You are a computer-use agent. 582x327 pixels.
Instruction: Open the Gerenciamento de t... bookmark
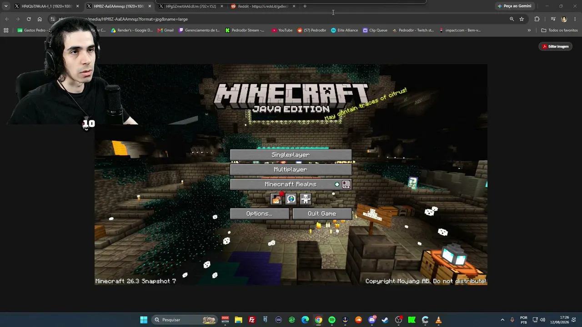(199, 30)
